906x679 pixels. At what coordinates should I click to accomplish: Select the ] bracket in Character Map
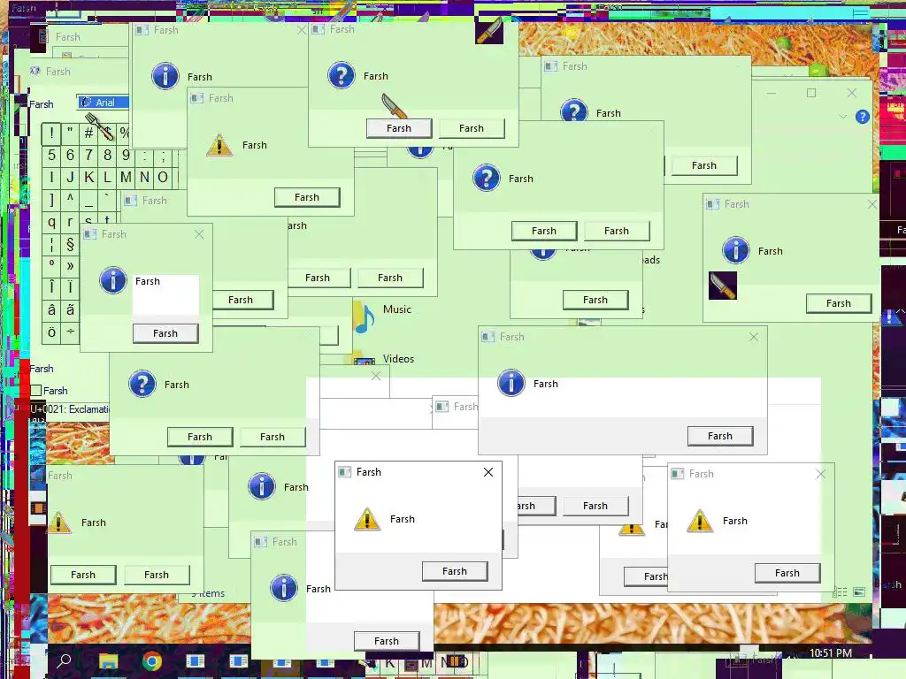[x=51, y=199]
